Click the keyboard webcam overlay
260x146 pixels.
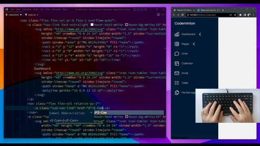tap(227, 106)
